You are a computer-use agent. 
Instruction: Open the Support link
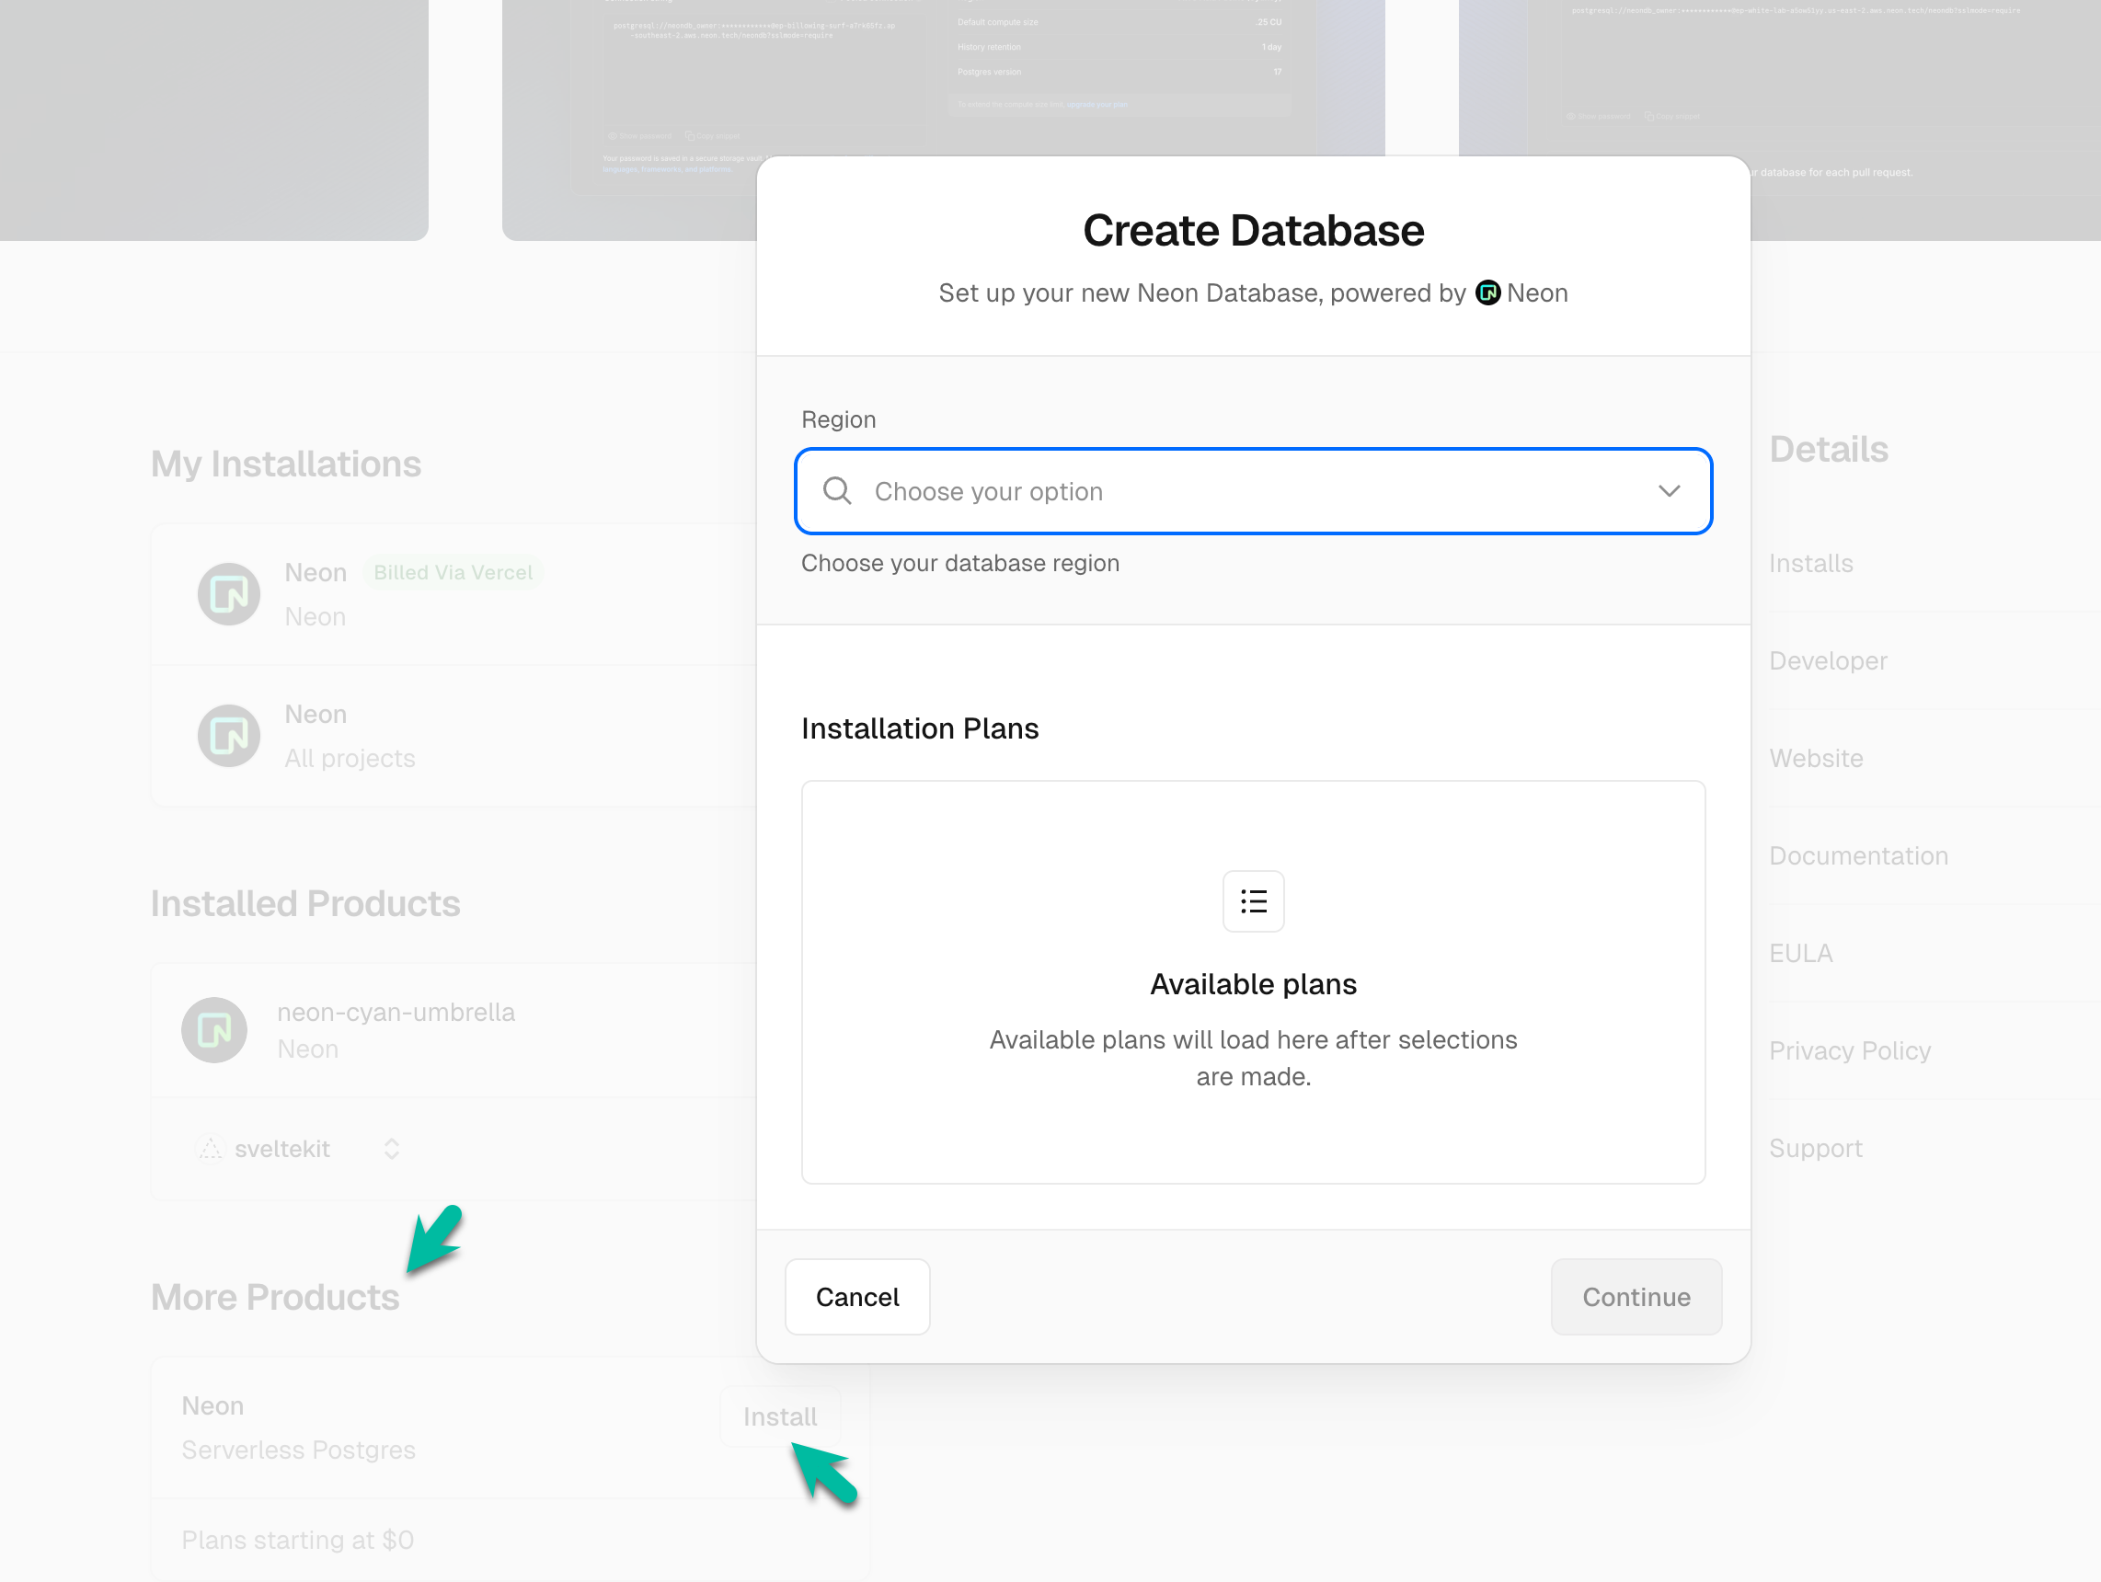click(1815, 1148)
